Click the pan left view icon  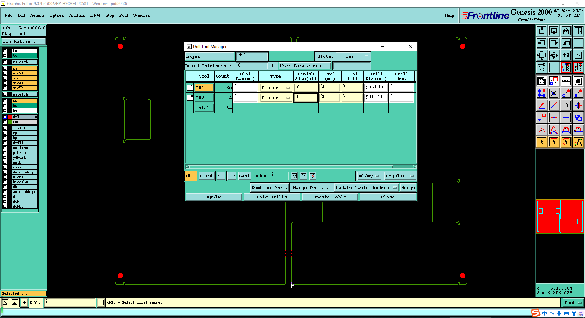[x=542, y=43]
